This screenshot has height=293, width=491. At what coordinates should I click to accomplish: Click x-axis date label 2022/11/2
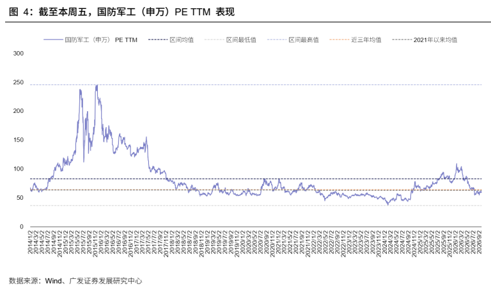(343, 244)
